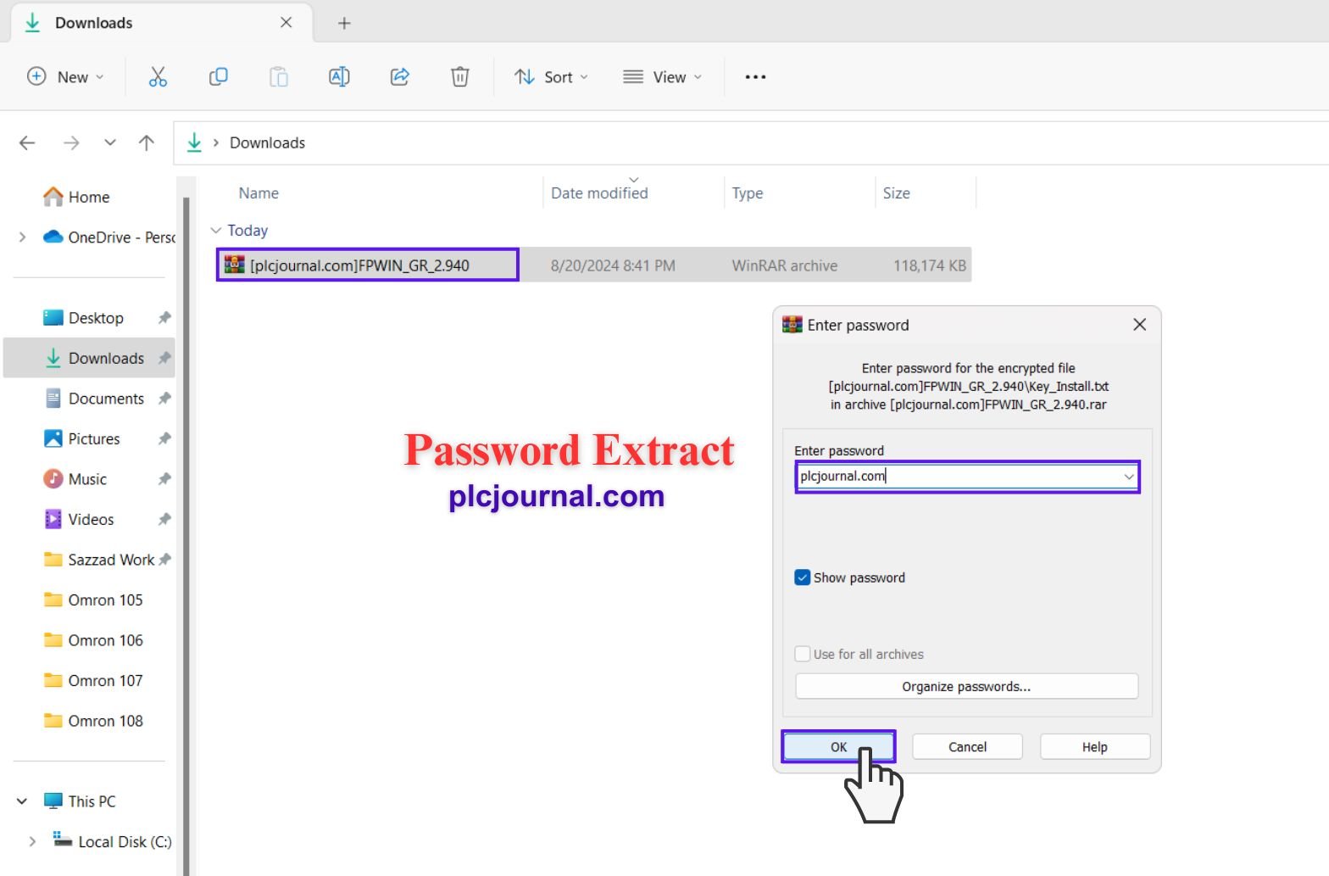Sort by Type column header
The height and width of the screenshot is (876, 1329).
point(748,193)
